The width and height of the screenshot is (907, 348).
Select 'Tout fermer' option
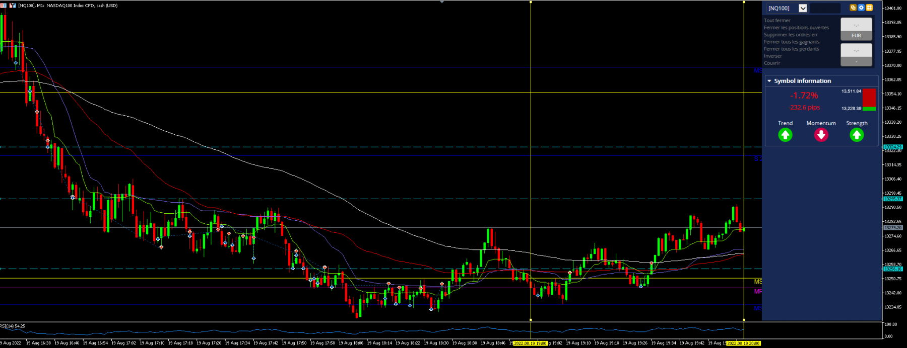777,21
